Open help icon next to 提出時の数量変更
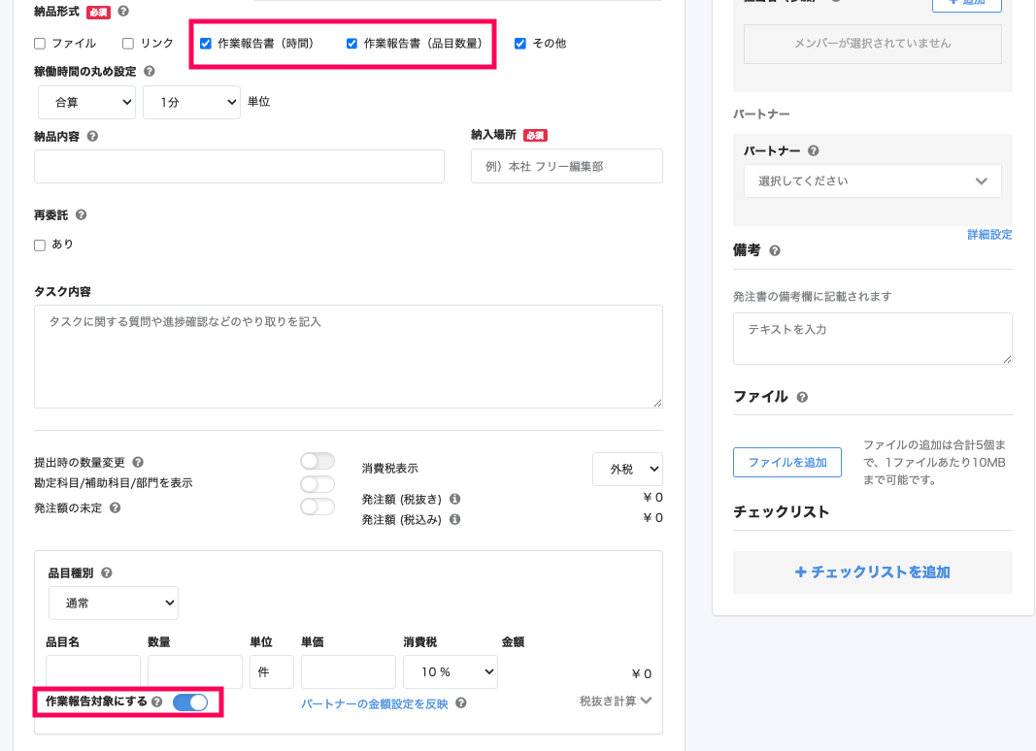Screen dimensions: 1036x751 pyautogui.click(x=138, y=463)
